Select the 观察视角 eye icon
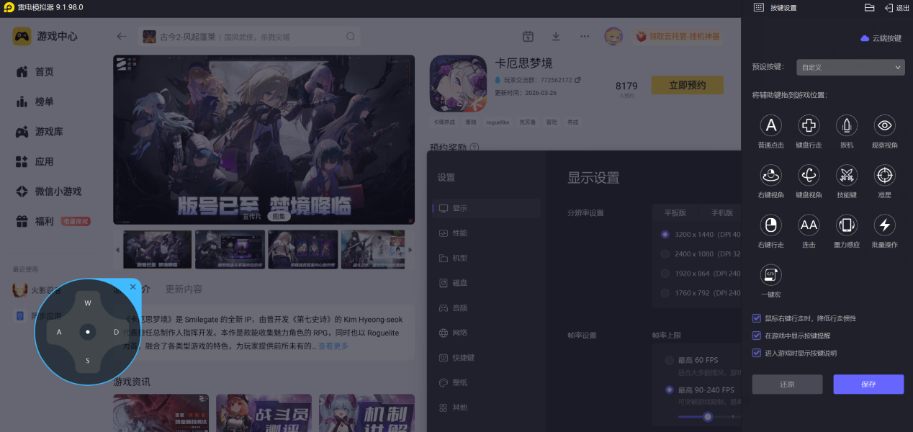This screenshot has height=432, width=913. point(885,125)
